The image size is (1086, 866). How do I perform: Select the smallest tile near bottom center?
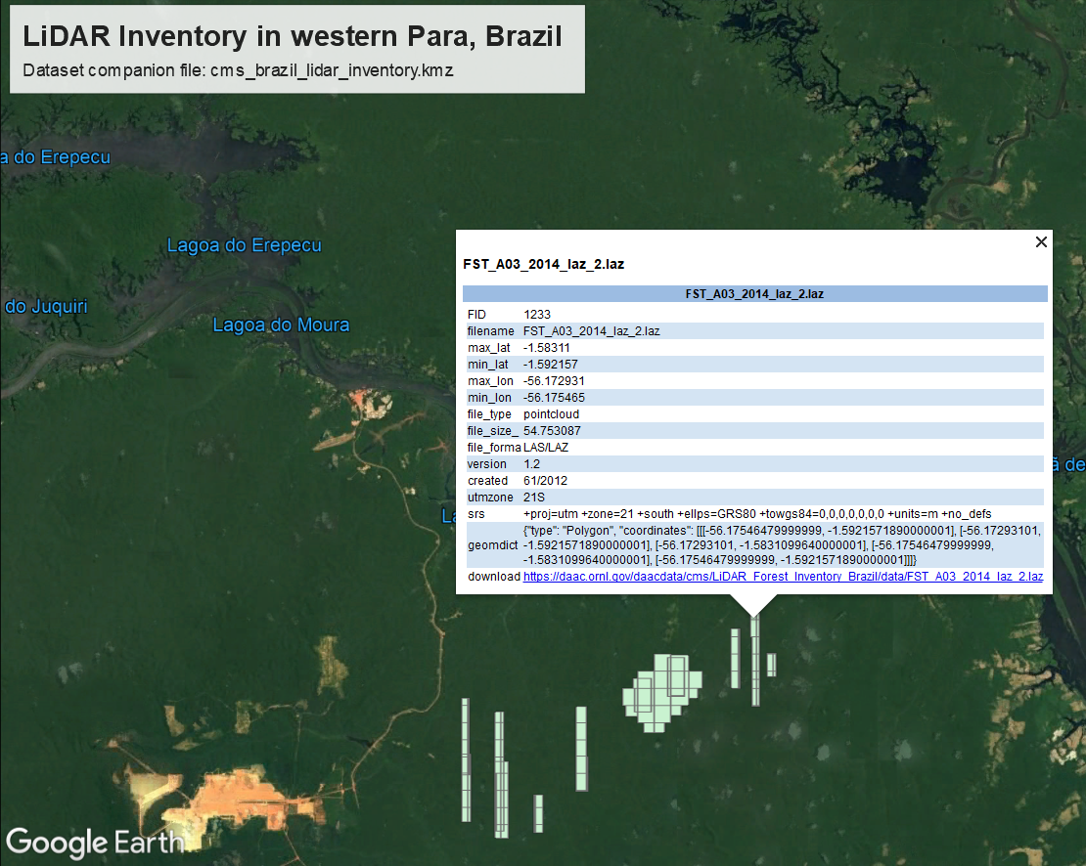coord(538,812)
